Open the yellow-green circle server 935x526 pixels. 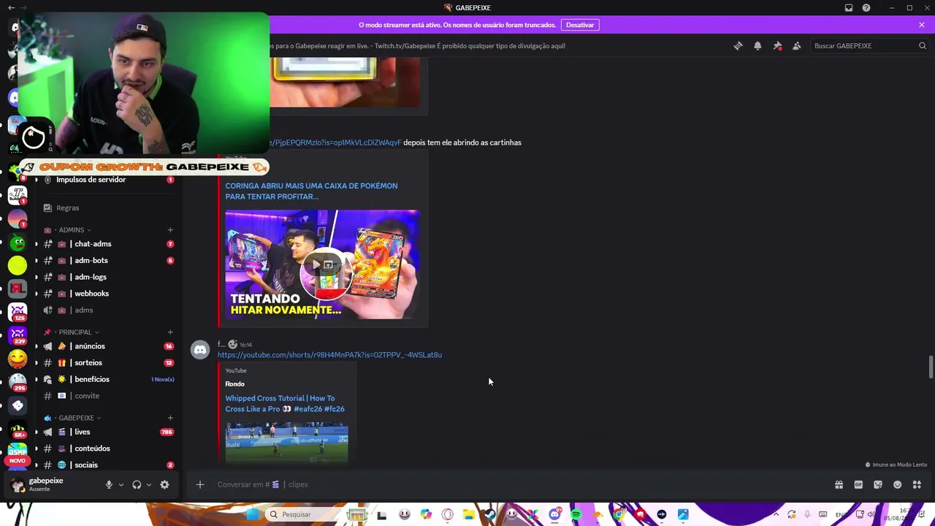click(x=18, y=266)
